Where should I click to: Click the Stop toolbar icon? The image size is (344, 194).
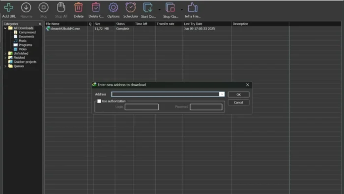[x=43, y=8]
